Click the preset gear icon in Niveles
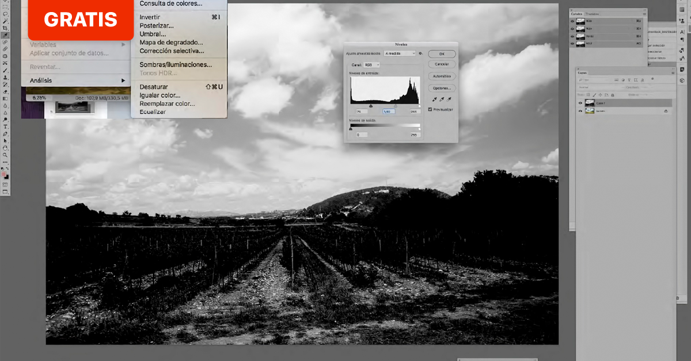 pos(421,53)
